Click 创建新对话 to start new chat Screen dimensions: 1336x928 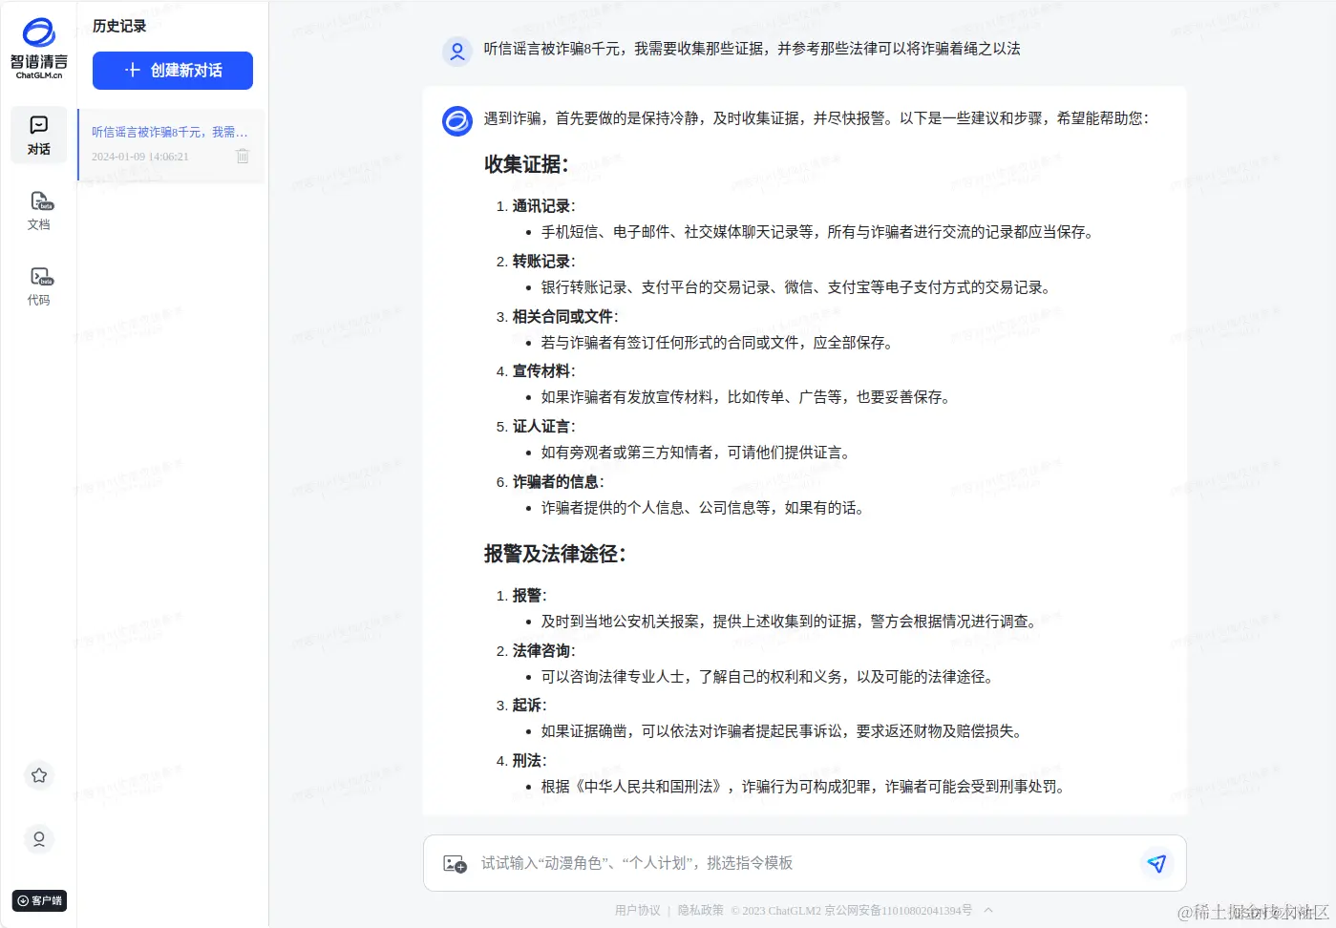click(x=172, y=71)
